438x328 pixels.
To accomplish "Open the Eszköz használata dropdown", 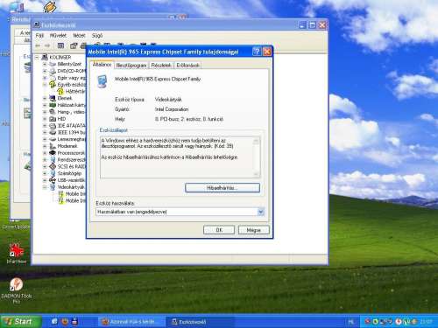I will [x=261, y=212].
